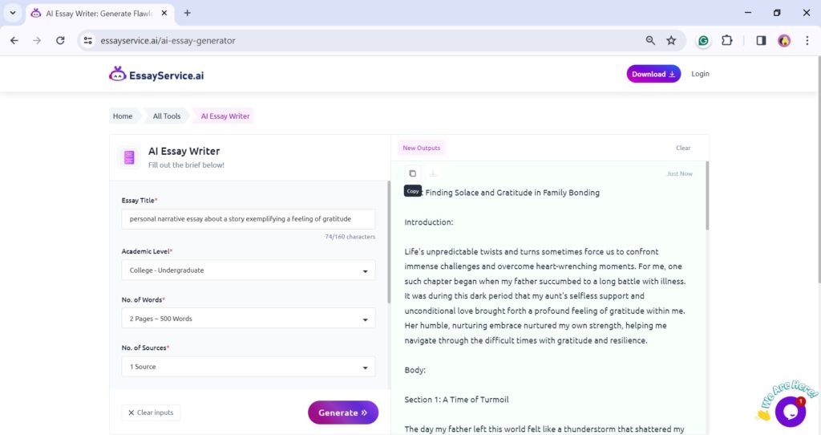Bookmark this page with the star
This screenshot has width=821, height=435.
[671, 40]
